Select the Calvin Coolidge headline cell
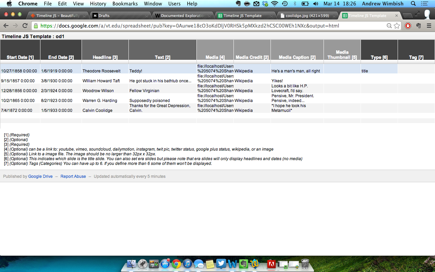This screenshot has width=435, height=272. [105, 108]
